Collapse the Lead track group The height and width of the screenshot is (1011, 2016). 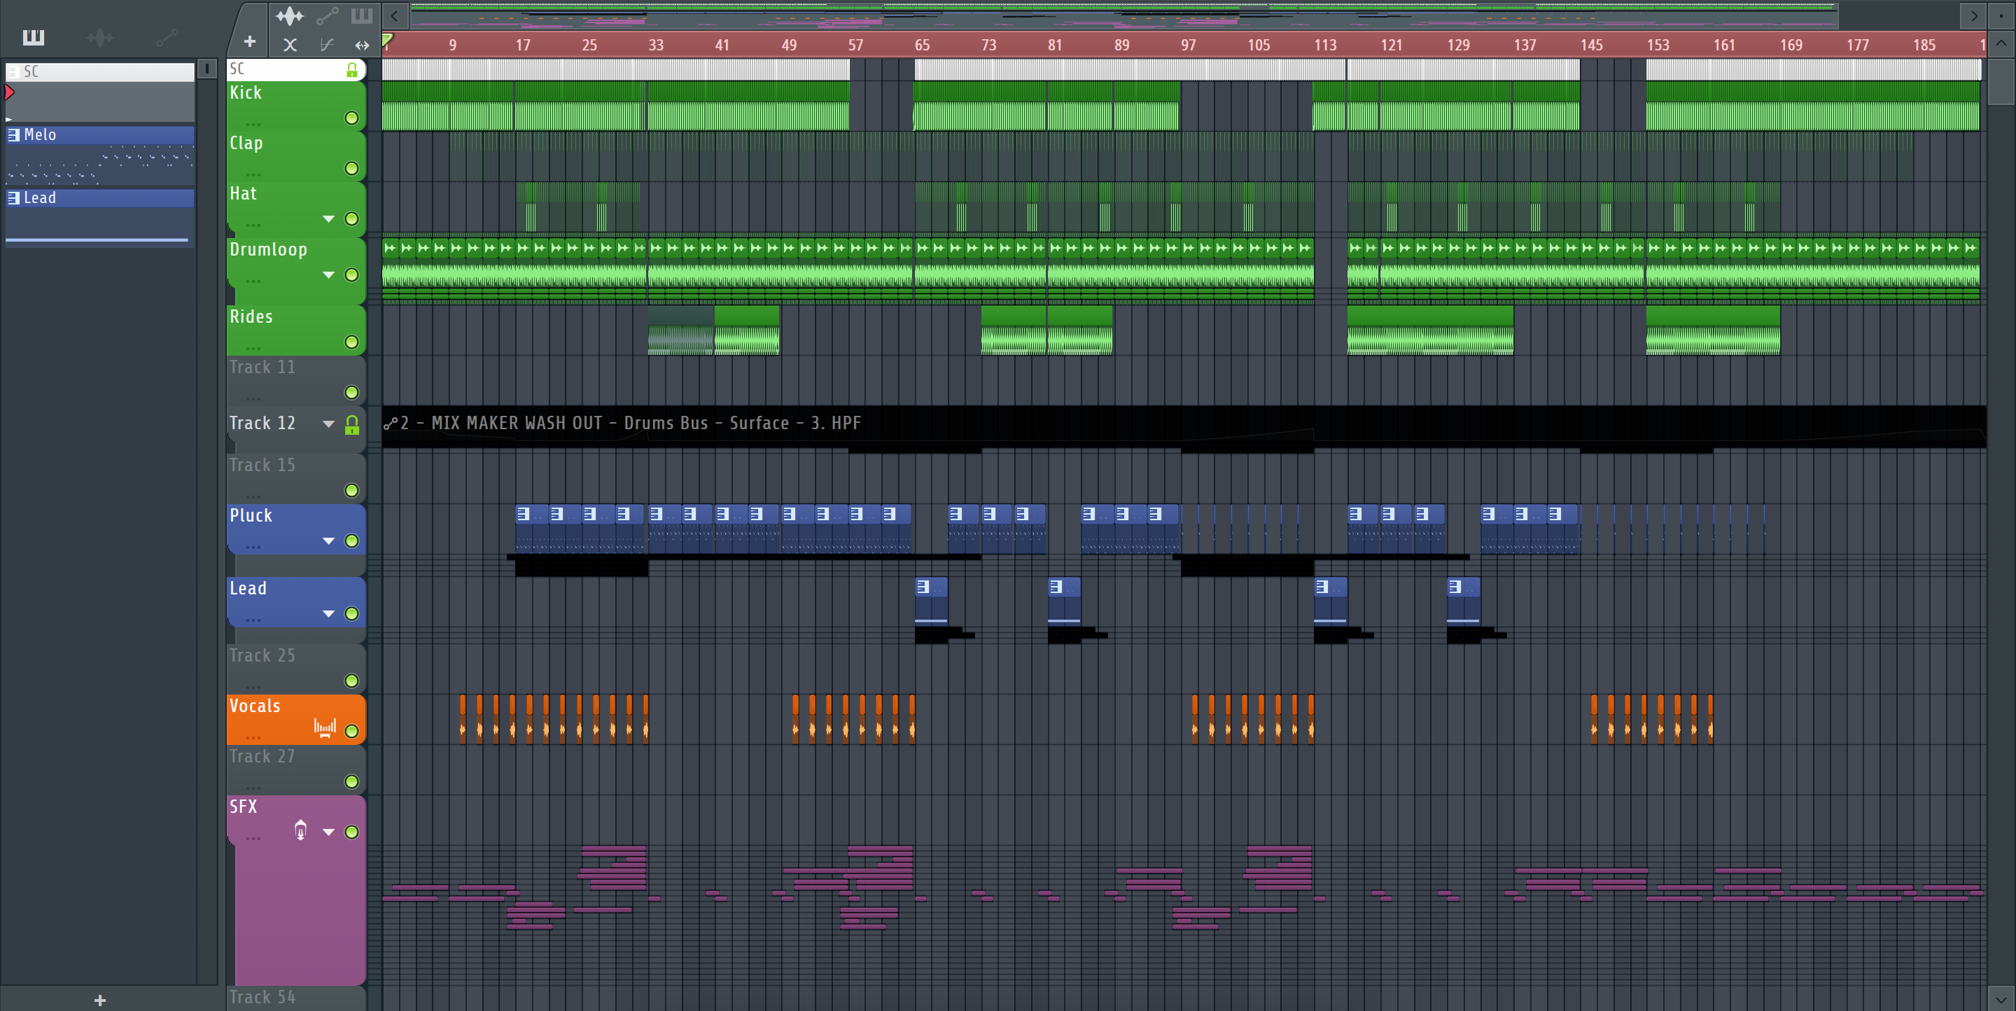(329, 613)
